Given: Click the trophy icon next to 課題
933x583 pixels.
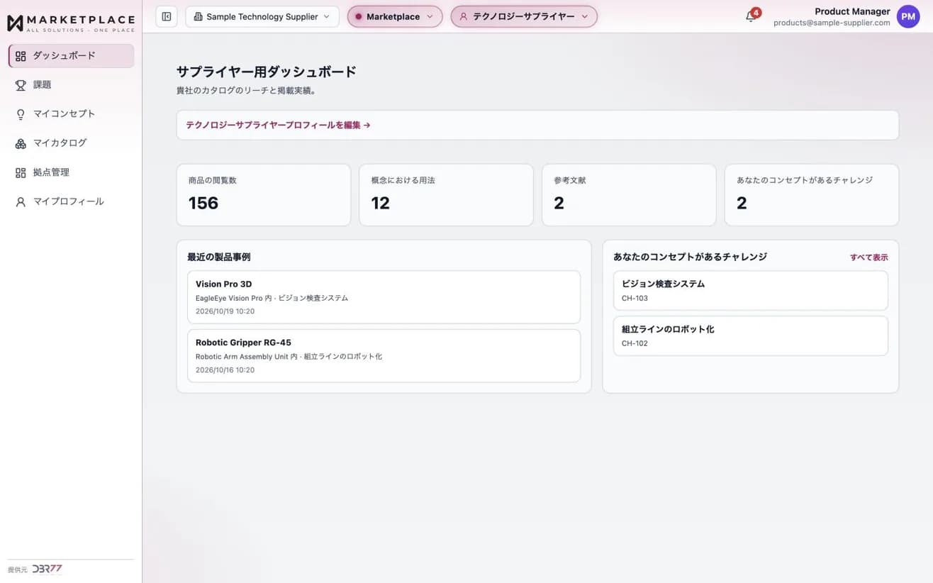Looking at the screenshot, I should click(21, 85).
